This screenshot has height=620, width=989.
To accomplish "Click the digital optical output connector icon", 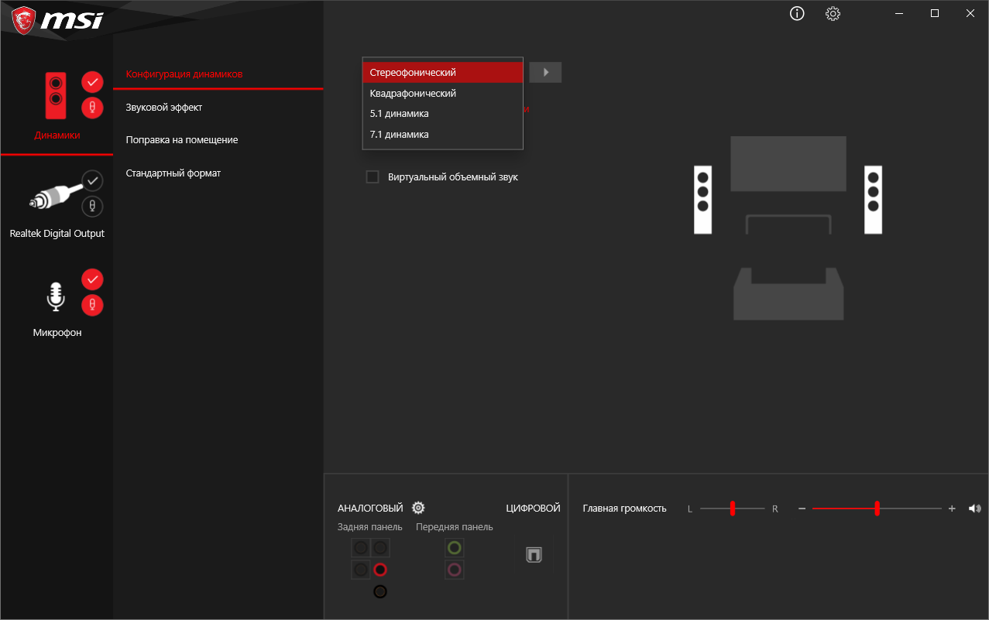I will tap(534, 555).
